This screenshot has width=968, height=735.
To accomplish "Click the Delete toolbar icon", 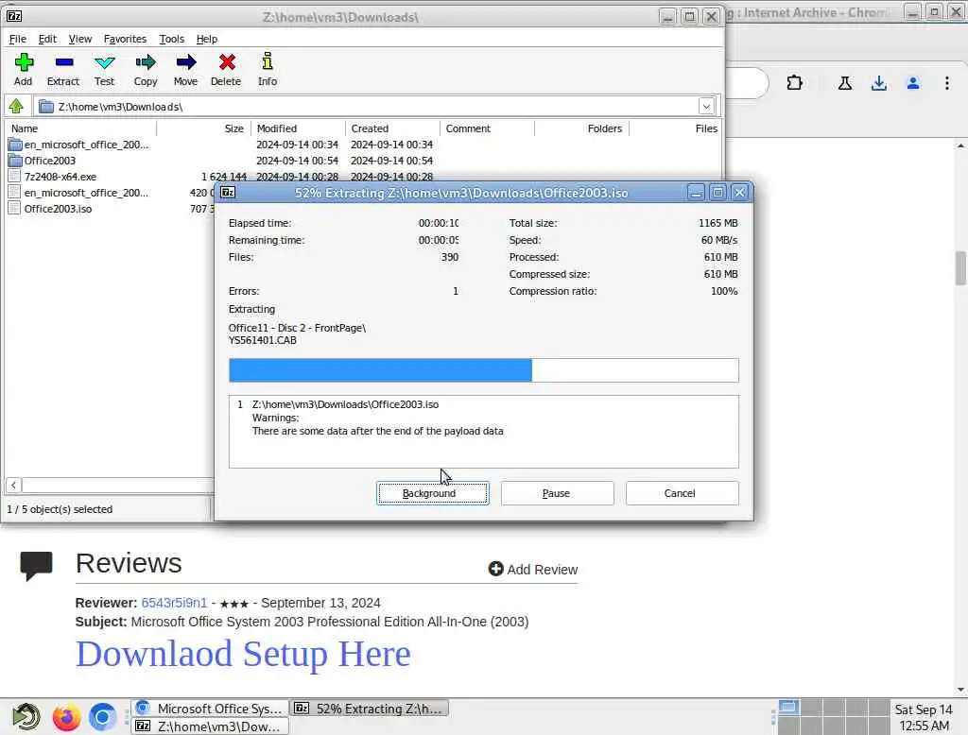I will [227, 62].
